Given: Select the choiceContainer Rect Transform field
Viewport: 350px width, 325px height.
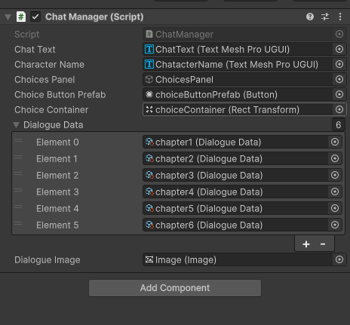Looking at the screenshot, I should click(x=238, y=109).
